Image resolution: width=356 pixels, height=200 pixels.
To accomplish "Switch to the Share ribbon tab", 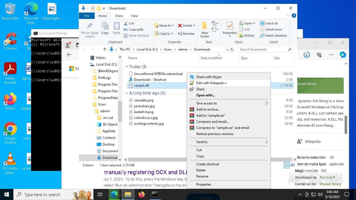I will (119, 16).
